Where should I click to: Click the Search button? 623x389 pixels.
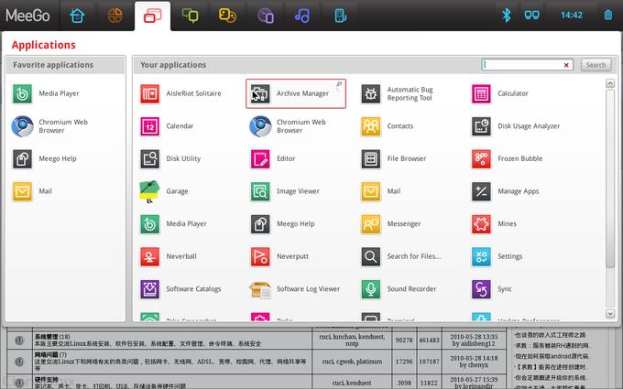coord(596,65)
